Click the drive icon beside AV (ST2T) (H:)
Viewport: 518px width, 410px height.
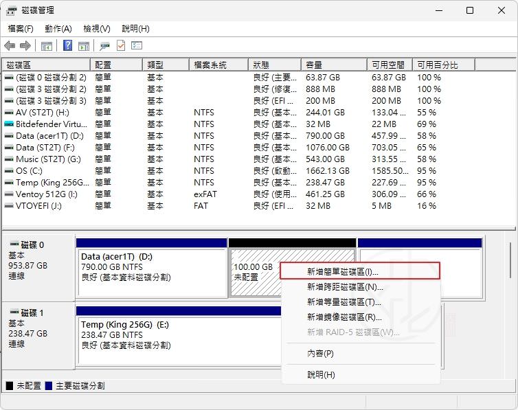tap(9, 113)
